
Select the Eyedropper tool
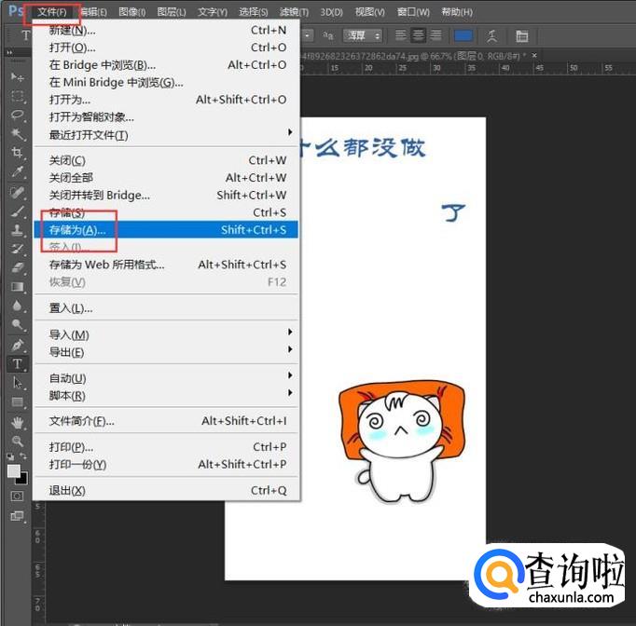point(17,172)
